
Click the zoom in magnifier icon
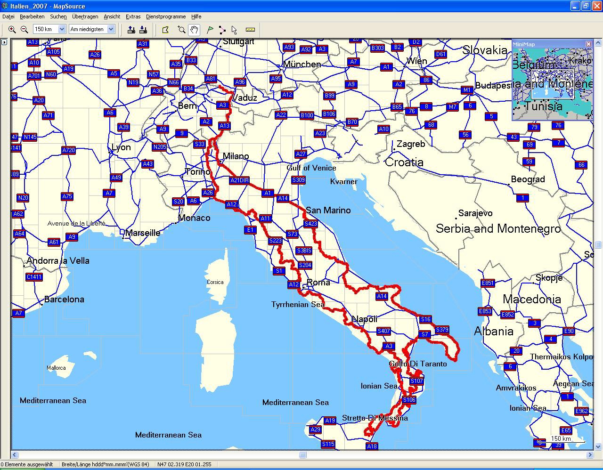(x=12, y=30)
